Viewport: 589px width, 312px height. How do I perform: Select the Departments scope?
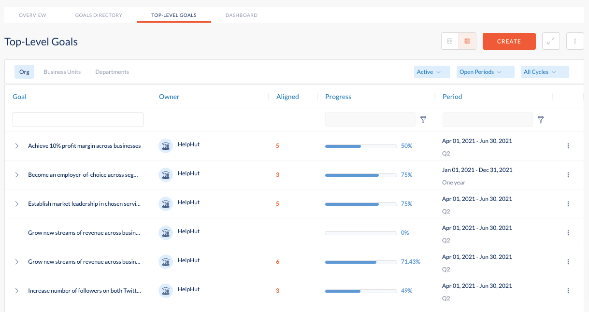(112, 71)
